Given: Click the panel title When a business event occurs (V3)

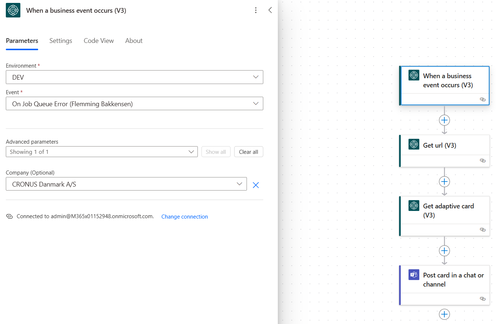Looking at the screenshot, I should (76, 11).
